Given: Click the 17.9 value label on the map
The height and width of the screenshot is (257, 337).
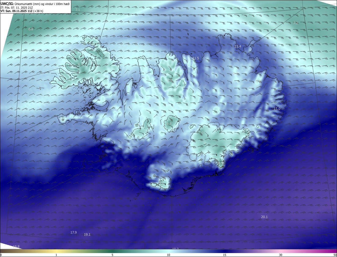Looking at the screenshot, I should [x=74, y=232].
